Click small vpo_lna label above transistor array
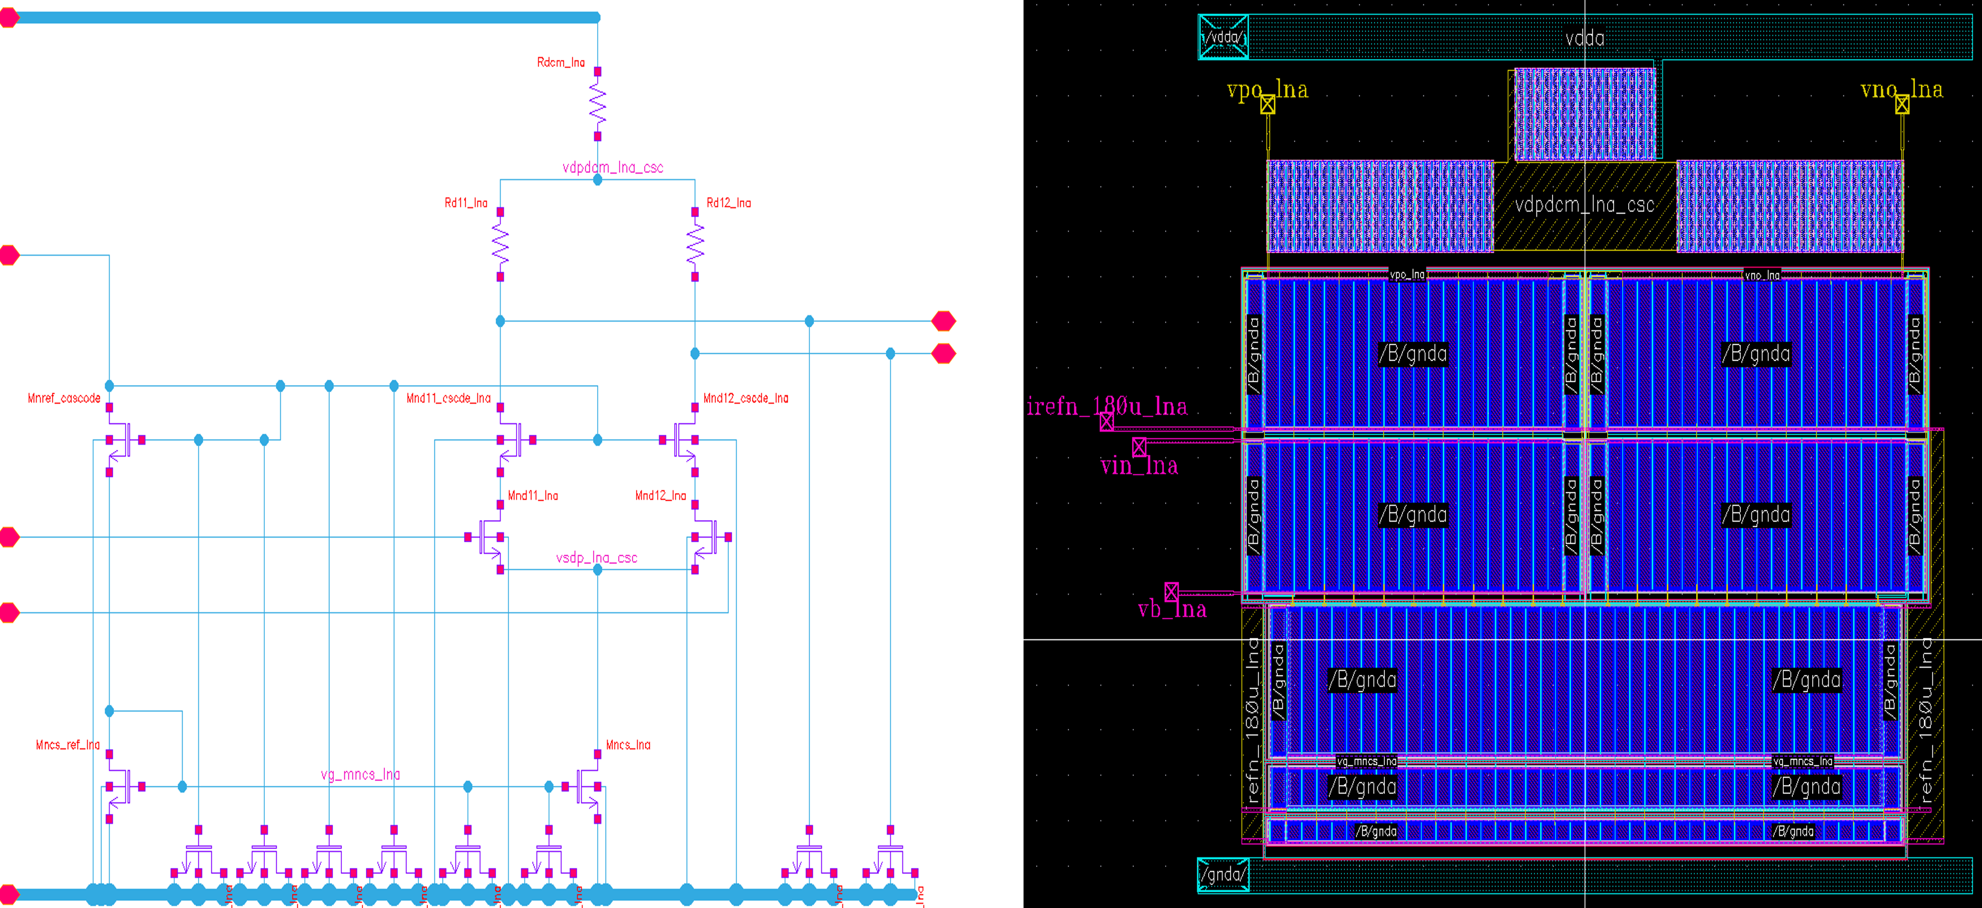The width and height of the screenshot is (1982, 908). [x=1407, y=275]
